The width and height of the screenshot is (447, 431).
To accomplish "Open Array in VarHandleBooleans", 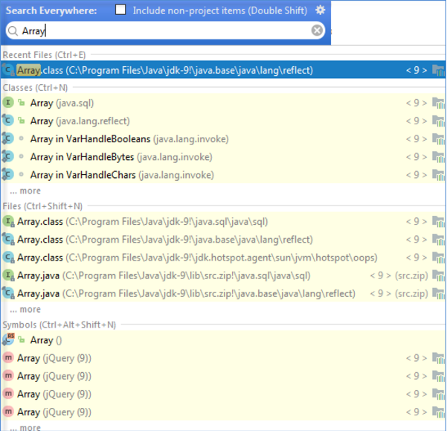I will 223,139.
